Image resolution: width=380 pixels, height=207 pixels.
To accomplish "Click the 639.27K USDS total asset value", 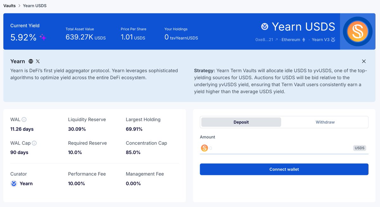I will 85,37.
